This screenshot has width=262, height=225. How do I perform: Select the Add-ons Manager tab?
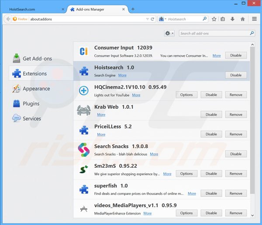[97, 9]
